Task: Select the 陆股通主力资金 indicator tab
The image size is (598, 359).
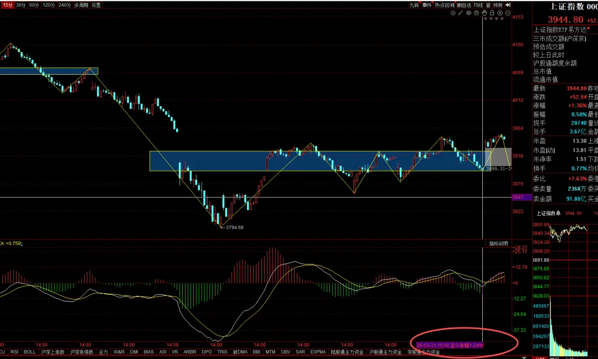Action: [x=347, y=352]
